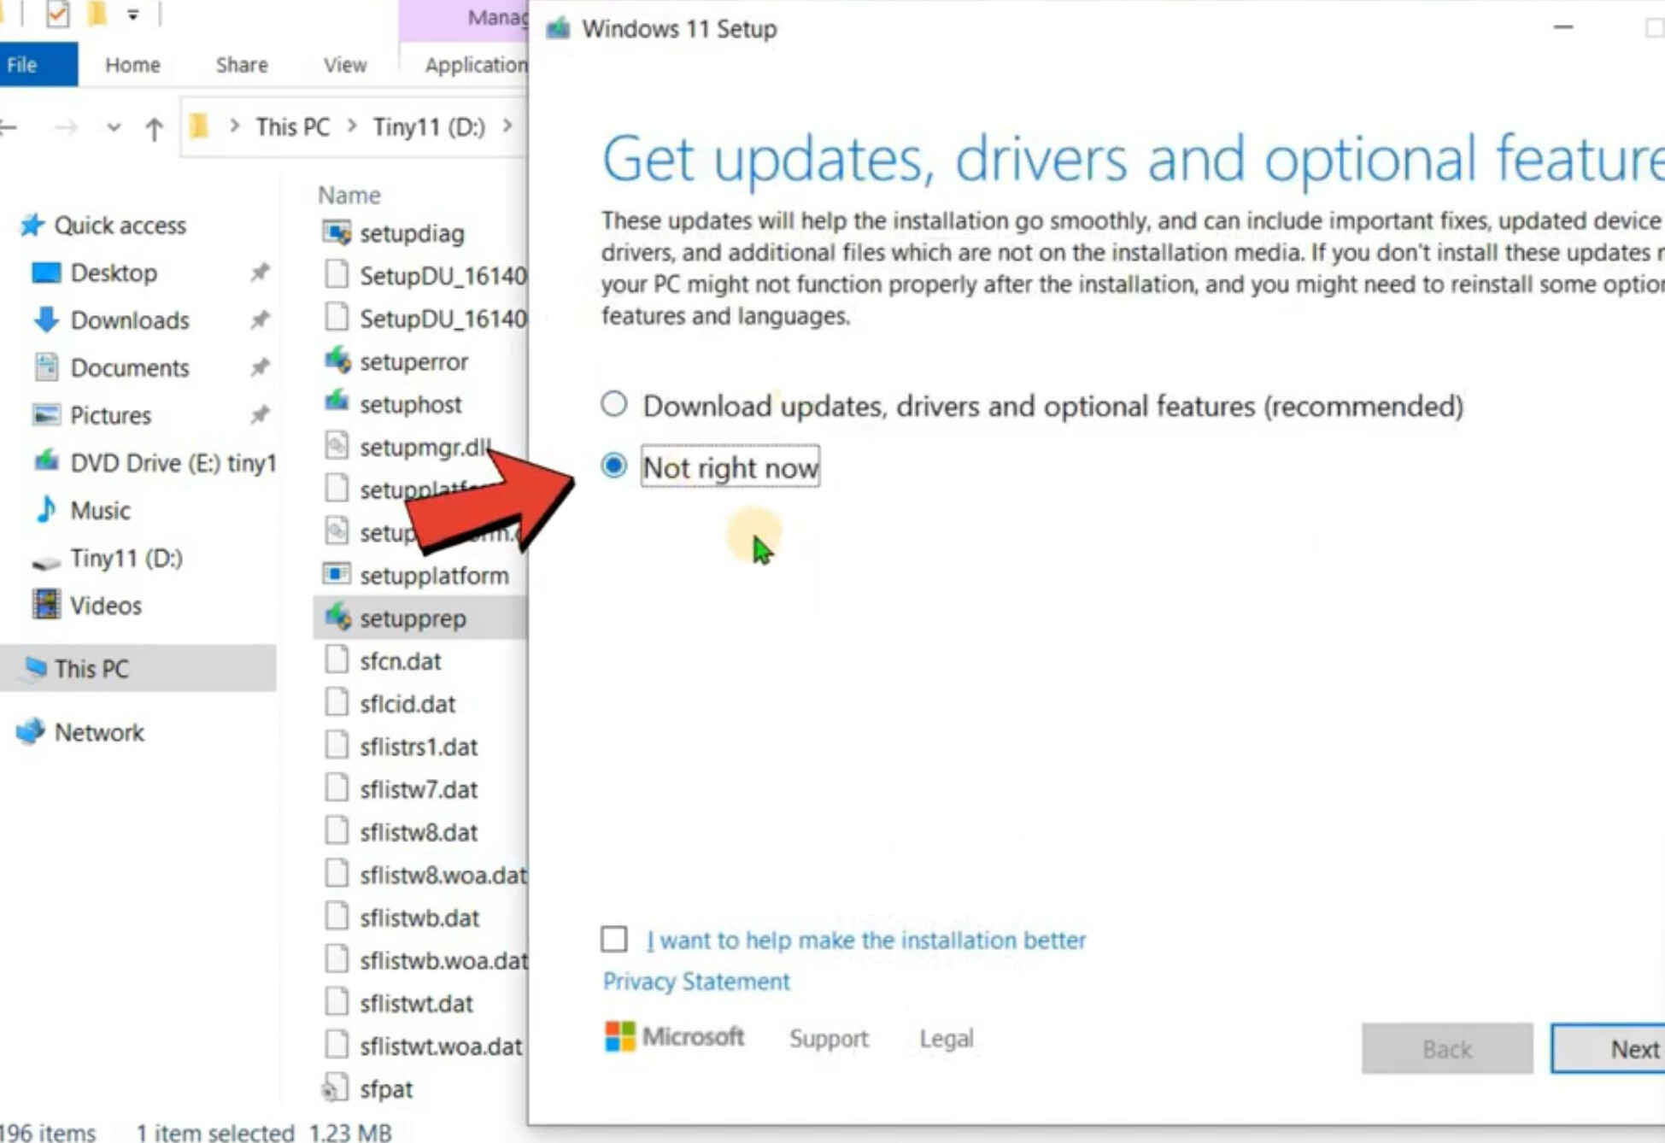Expand the chevron after Tiny11 (D:) breadcrumb
The image size is (1665, 1143).
(507, 126)
